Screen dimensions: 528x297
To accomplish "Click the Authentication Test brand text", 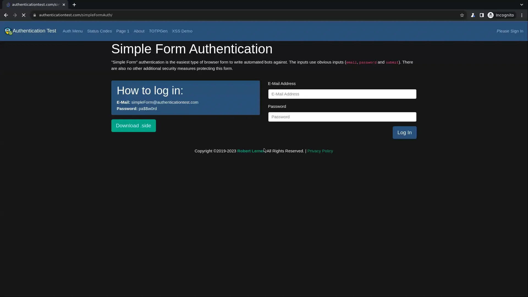I will pyautogui.click(x=34, y=31).
